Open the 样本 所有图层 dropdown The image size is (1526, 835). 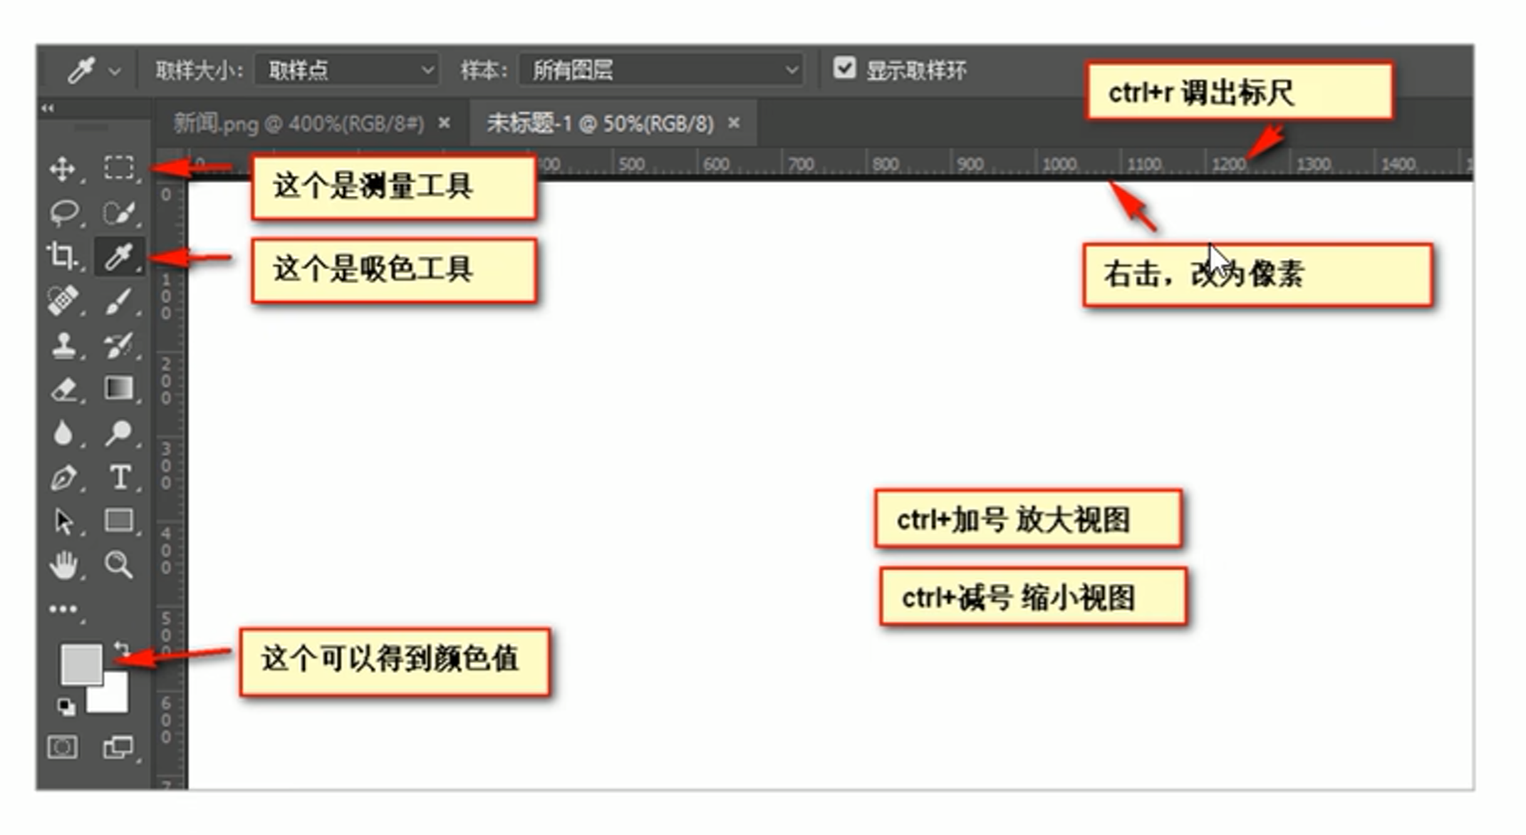(662, 70)
